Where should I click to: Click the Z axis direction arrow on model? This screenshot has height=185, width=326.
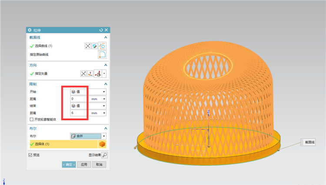(209, 139)
